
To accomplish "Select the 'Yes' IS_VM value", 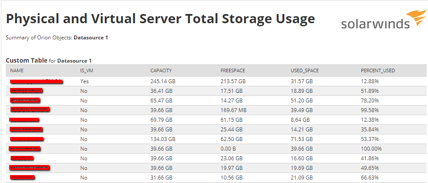I will click(x=85, y=81).
